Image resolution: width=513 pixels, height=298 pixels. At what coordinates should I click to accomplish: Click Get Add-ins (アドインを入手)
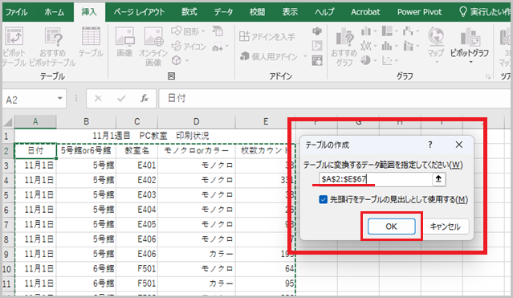tap(267, 36)
